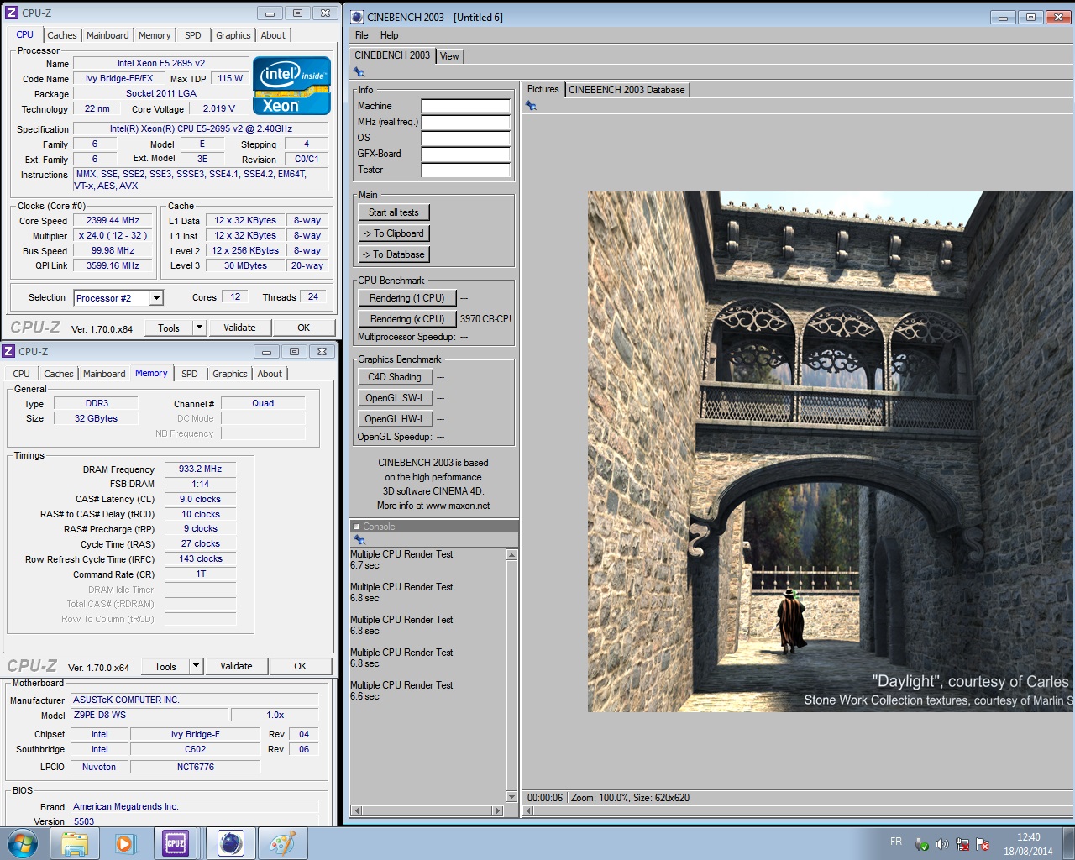This screenshot has width=1075, height=860.
Task: Run the Rendering (x CPU) benchmark
Action: coord(407,319)
